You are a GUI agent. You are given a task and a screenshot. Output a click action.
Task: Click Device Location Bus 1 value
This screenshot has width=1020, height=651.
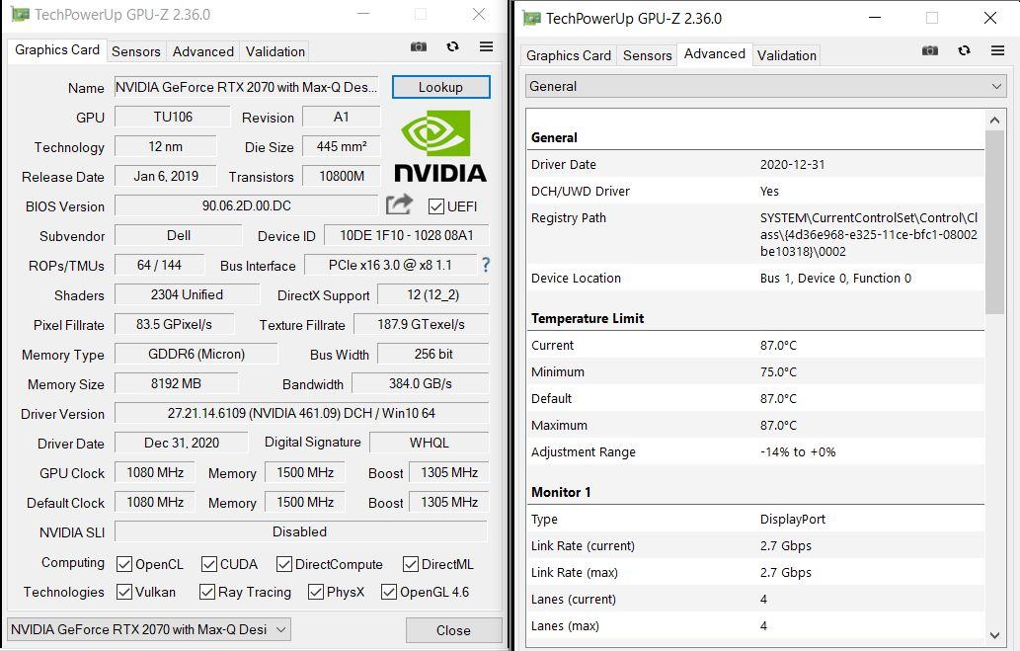pos(835,279)
